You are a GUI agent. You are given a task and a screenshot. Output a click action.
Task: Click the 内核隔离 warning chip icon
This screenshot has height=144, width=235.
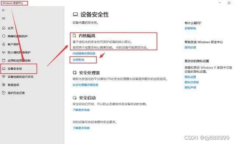tap(75, 36)
